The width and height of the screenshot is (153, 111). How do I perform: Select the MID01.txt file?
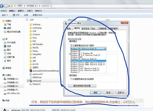tap(36, 77)
